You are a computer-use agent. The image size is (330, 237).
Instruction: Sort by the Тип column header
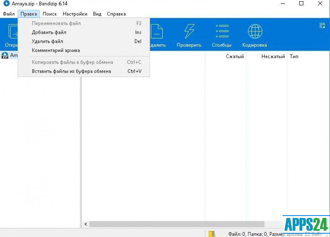(294, 56)
